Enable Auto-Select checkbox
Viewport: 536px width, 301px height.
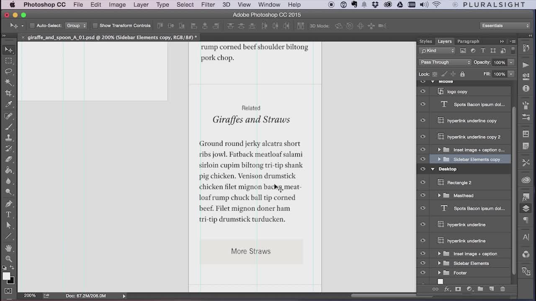(32, 26)
